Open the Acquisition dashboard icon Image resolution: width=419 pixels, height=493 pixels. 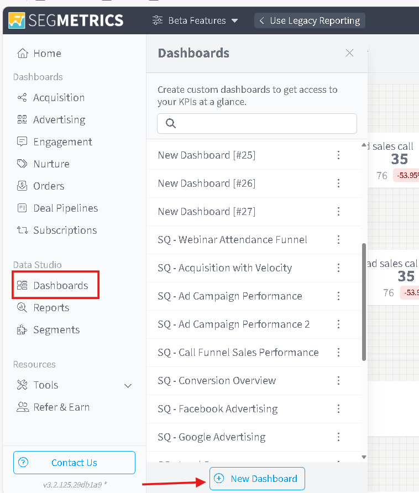point(22,98)
